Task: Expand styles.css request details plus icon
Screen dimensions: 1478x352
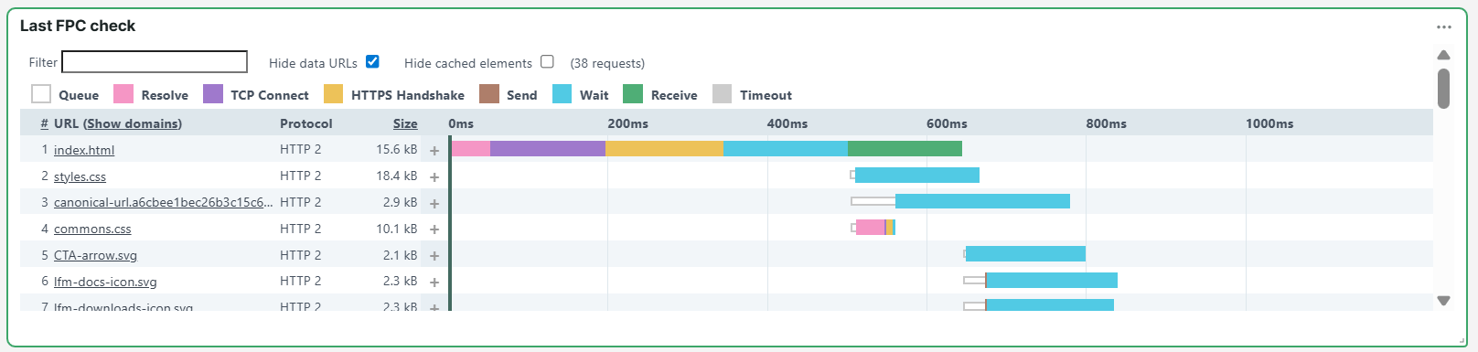Action: pyautogui.click(x=434, y=177)
